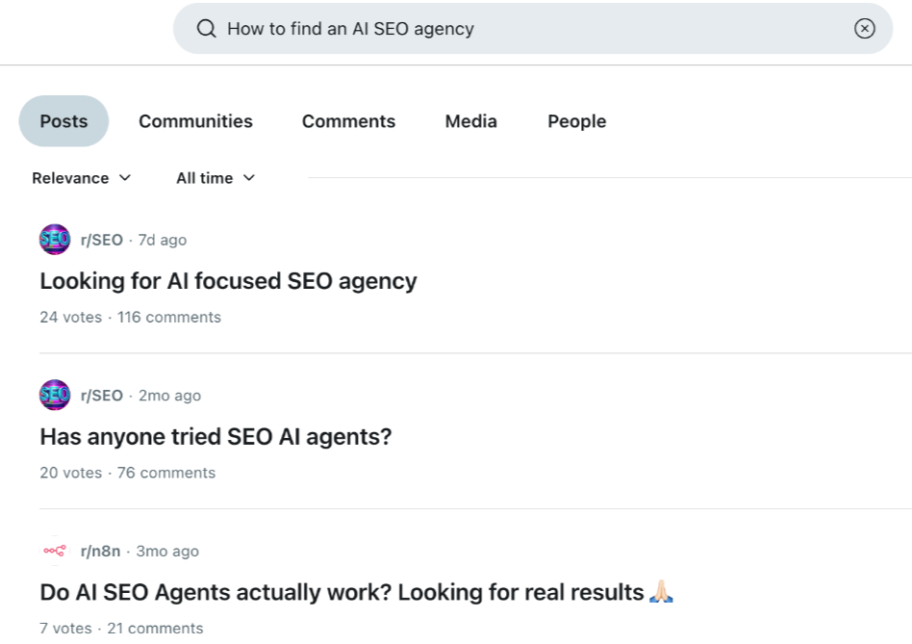Clear the search query with X icon
The image size is (912, 644).
coord(865,29)
